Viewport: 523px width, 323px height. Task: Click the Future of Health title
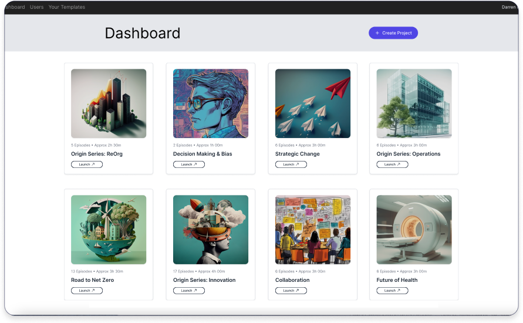pyautogui.click(x=397, y=280)
